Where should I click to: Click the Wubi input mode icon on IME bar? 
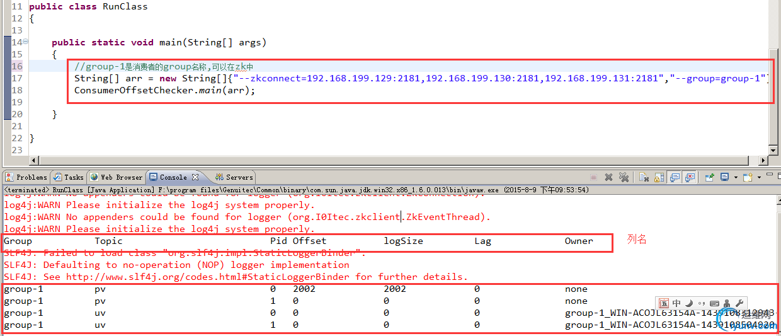[664, 303]
